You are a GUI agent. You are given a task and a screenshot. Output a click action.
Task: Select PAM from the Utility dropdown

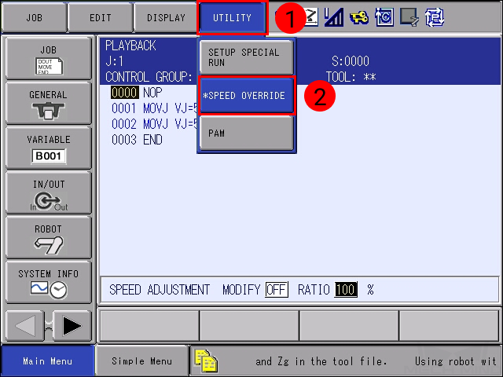pyautogui.click(x=246, y=133)
